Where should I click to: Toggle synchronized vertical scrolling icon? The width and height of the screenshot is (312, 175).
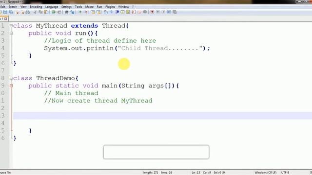[x=93, y=12]
